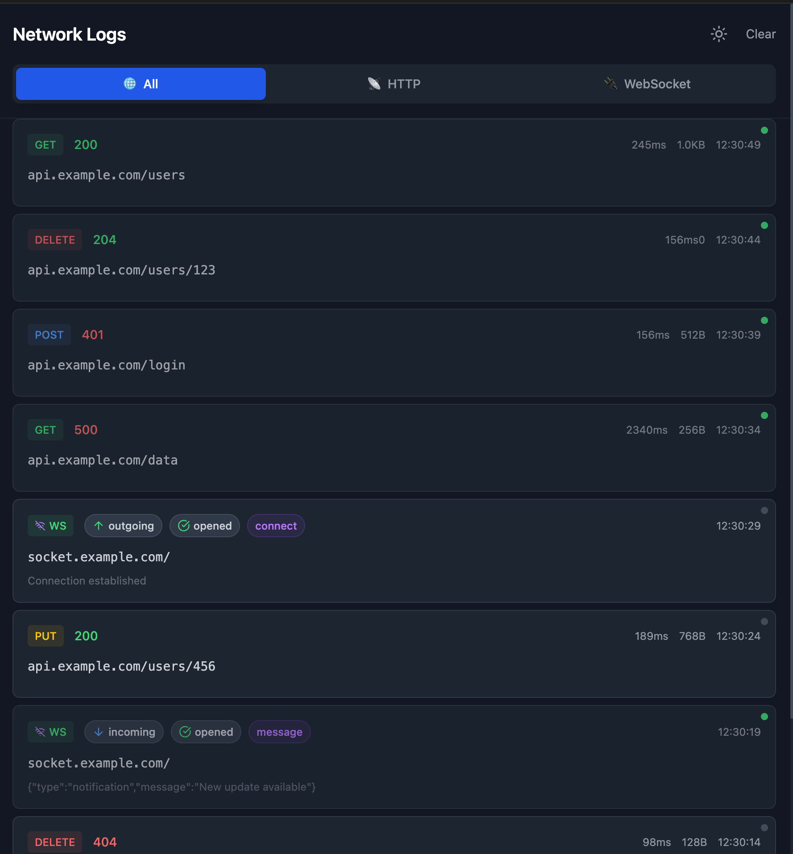Screen dimensions: 793x854
Task: Click the message event tag
Action: click(280, 732)
